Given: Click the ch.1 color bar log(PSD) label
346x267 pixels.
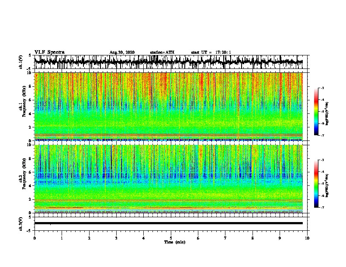Looking at the screenshot, I should click(327, 113).
